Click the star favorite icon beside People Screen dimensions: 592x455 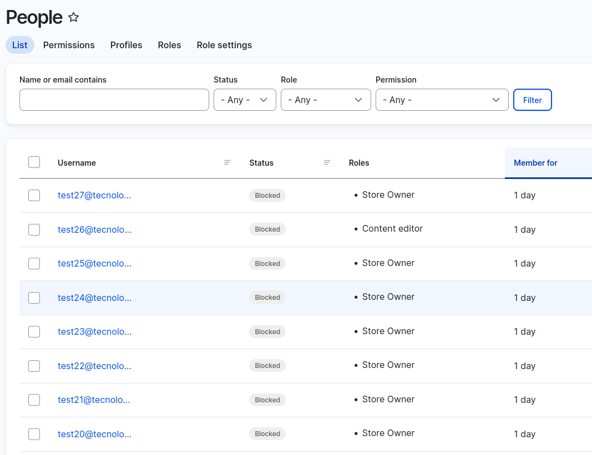73,18
